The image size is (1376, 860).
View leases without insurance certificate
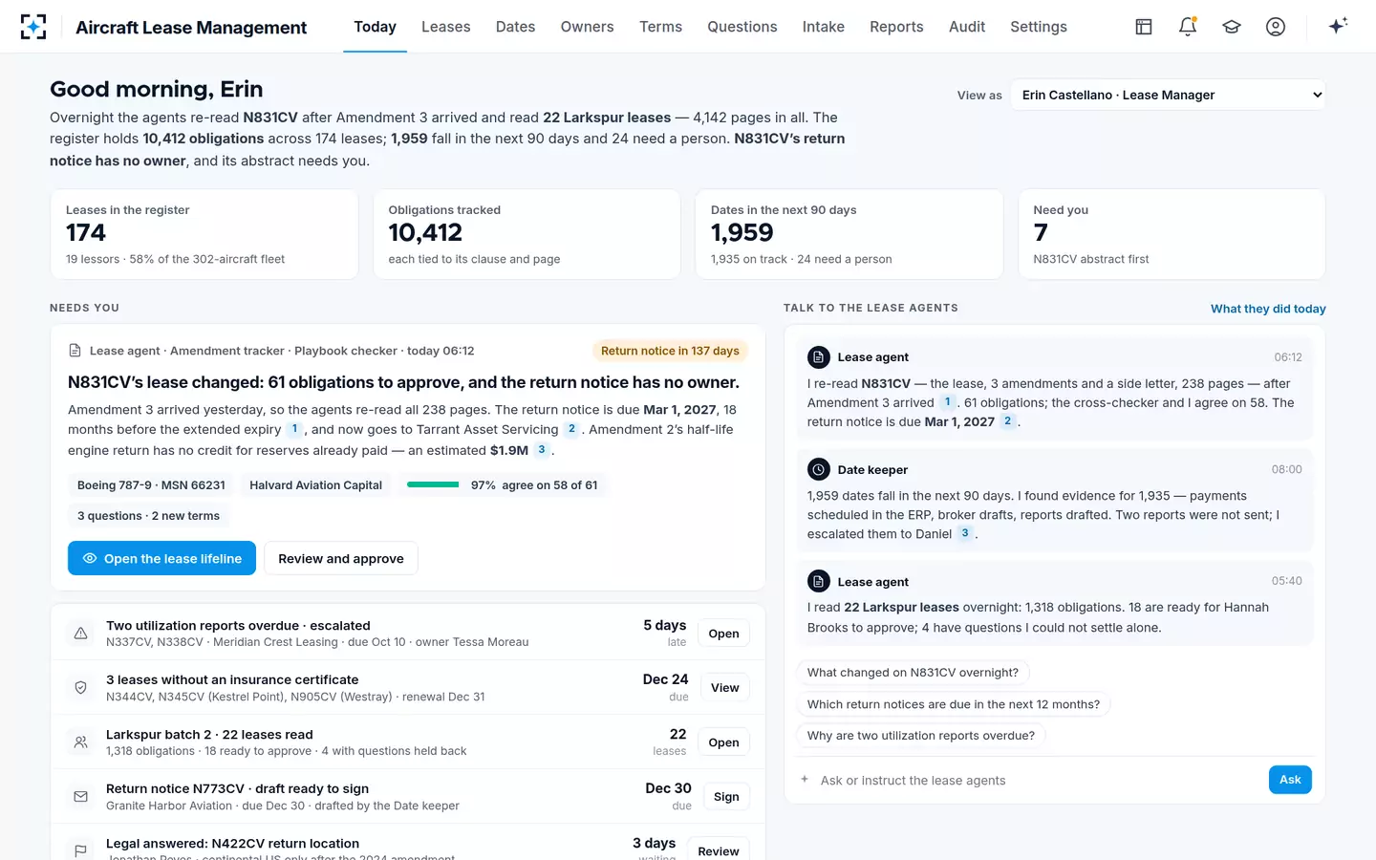[724, 688]
